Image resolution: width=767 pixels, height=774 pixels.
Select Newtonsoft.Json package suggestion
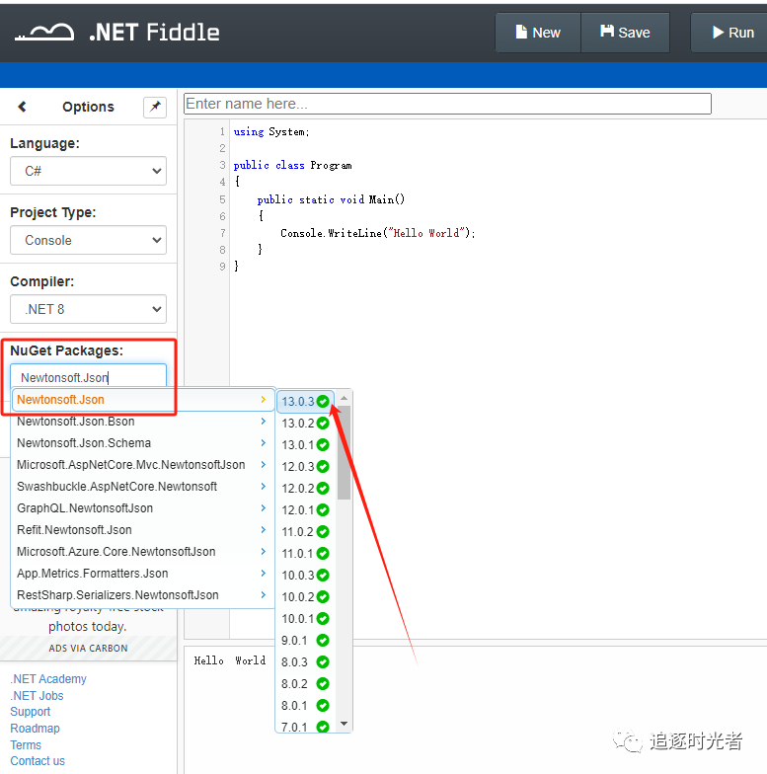[142, 399]
